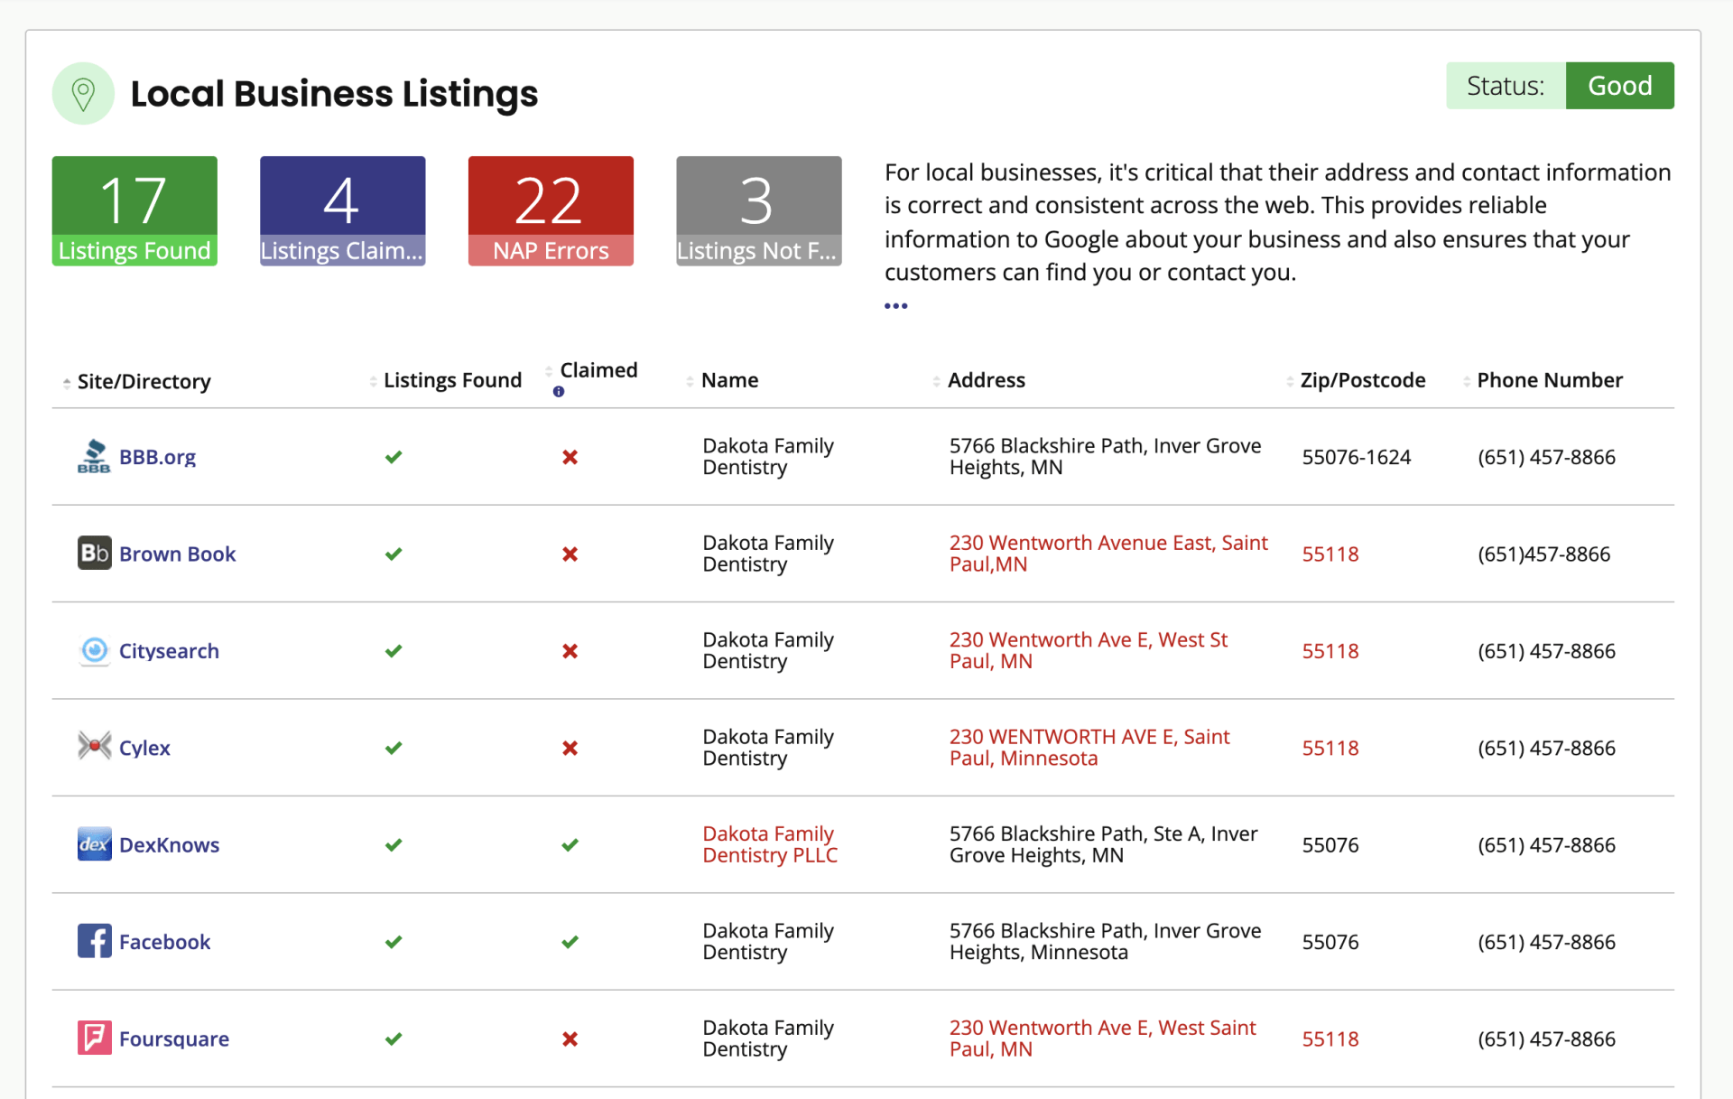The height and width of the screenshot is (1099, 1733).
Task: Sort by Zip/Postcode column
Action: click(x=1362, y=380)
